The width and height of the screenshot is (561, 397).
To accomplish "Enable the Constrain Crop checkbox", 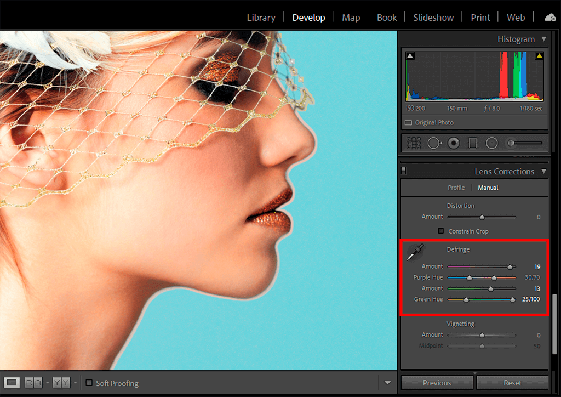I will click(x=440, y=231).
